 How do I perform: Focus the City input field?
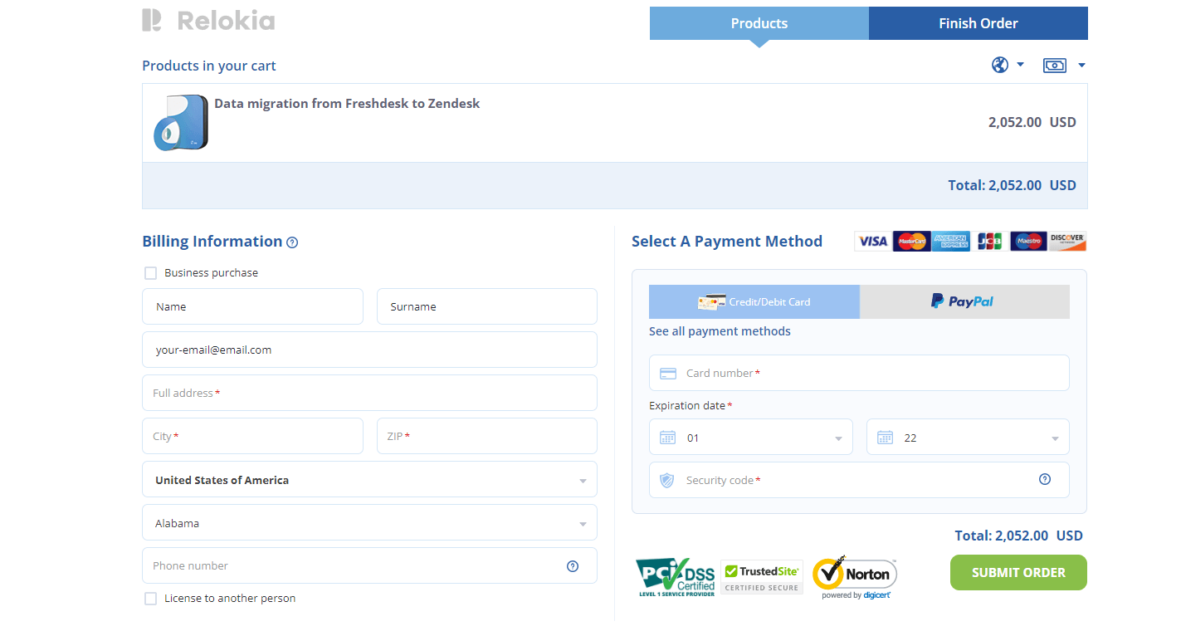252,436
